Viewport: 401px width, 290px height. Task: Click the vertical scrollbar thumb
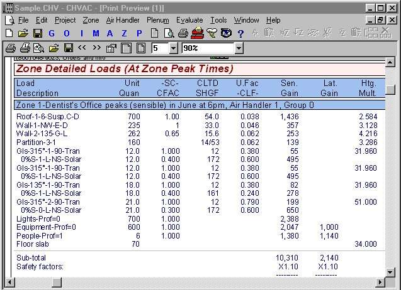pos(390,89)
